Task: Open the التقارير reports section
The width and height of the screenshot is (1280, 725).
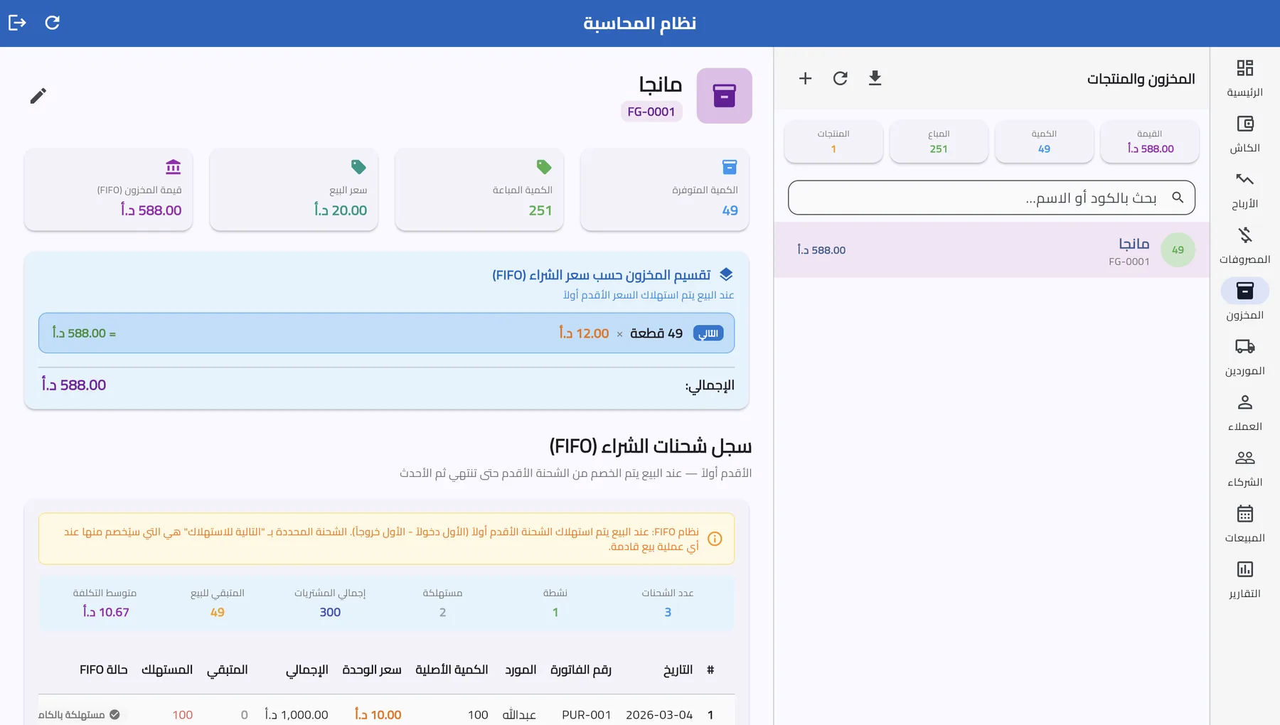Action: point(1244,579)
